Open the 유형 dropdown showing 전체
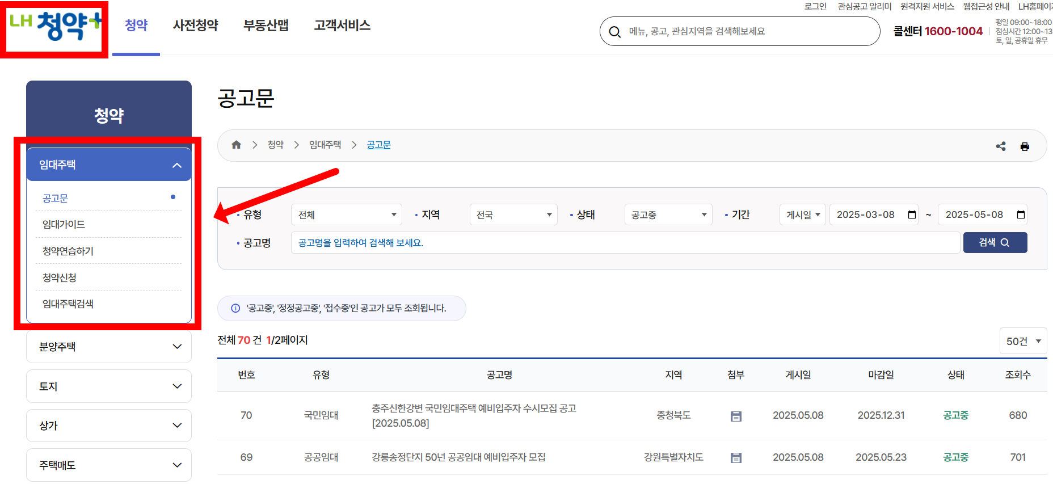Image resolution: width=1053 pixels, height=484 pixels. pyautogui.click(x=347, y=214)
